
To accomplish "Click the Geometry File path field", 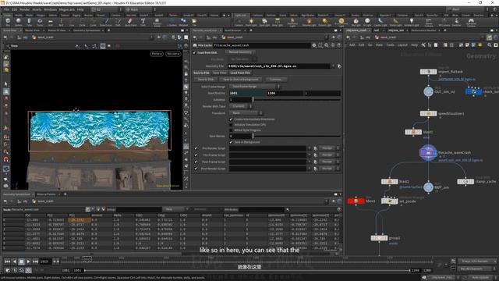I will (x=279, y=66).
